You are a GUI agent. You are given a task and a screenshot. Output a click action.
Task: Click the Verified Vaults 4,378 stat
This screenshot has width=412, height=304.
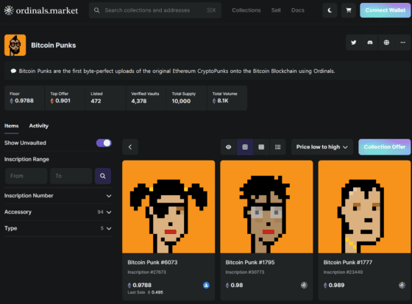pyautogui.click(x=146, y=98)
